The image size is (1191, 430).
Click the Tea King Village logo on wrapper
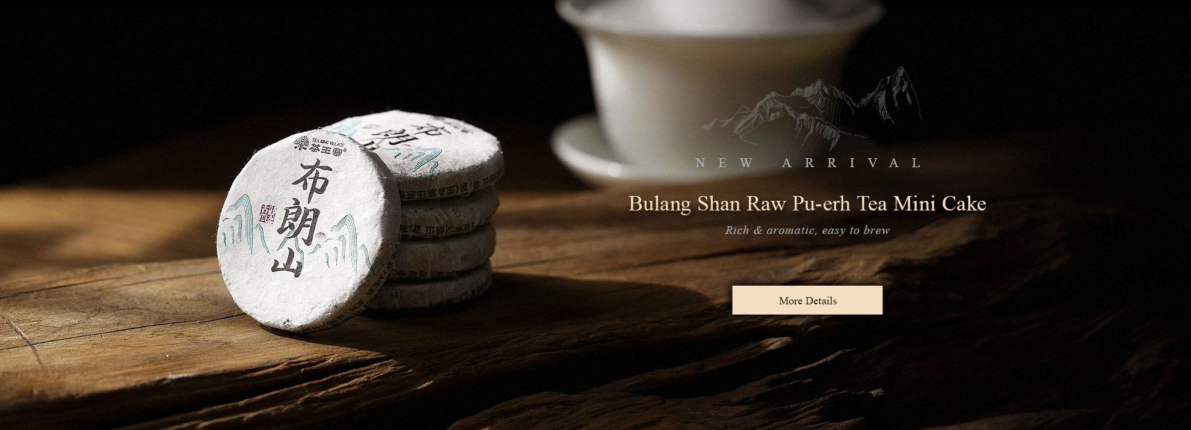[x=316, y=142]
